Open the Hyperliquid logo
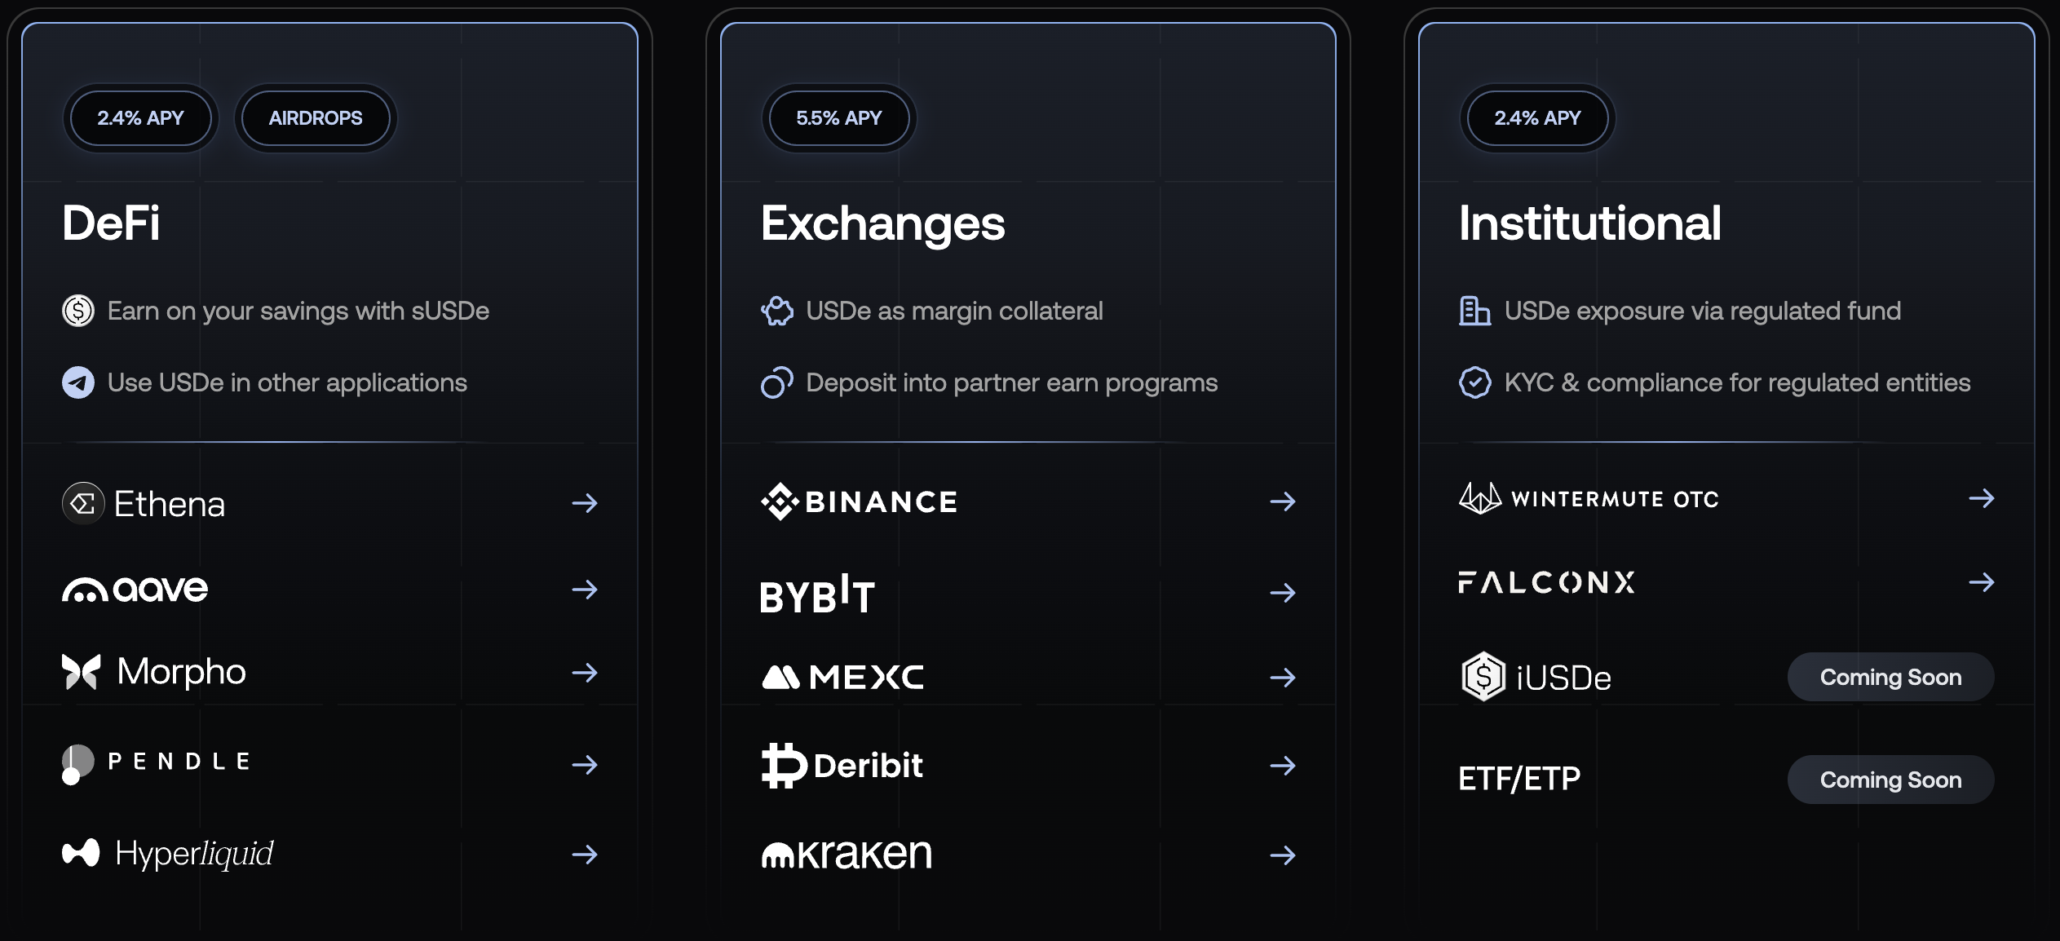Image resolution: width=2060 pixels, height=941 pixels. 81,853
